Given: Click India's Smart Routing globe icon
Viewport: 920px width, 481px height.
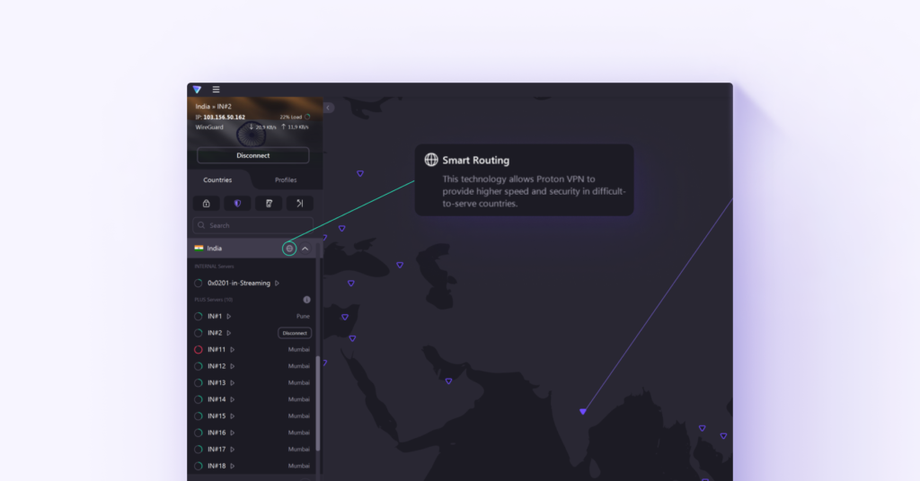Looking at the screenshot, I should click(x=289, y=249).
